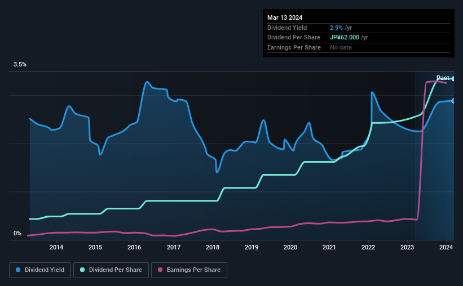Viewport: 463px width, 286px height.
Task: Click the pink Earnings Per Share legend dot
Action: [x=160, y=270]
